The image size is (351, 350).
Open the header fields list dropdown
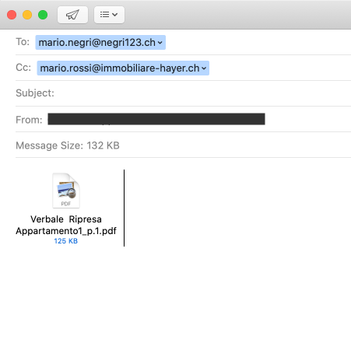(x=109, y=15)
